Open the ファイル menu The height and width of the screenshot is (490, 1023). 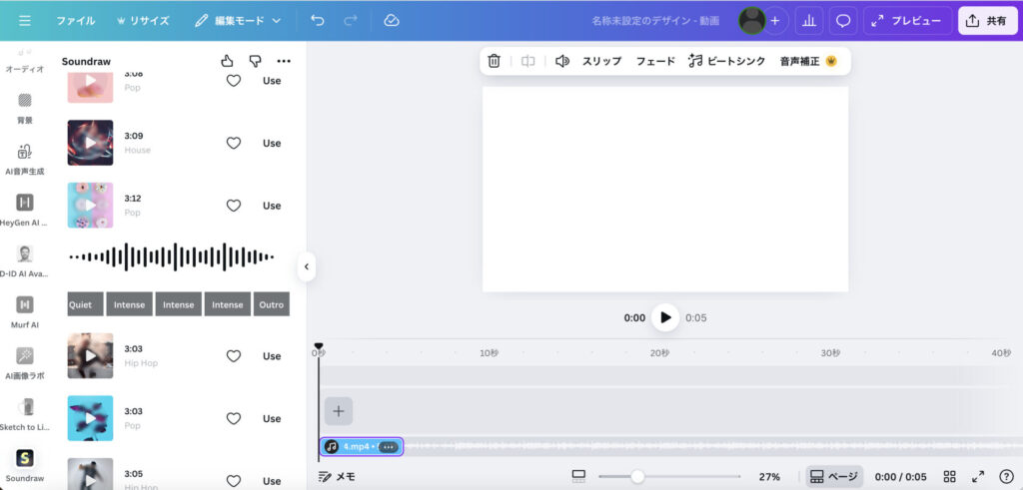76,20
